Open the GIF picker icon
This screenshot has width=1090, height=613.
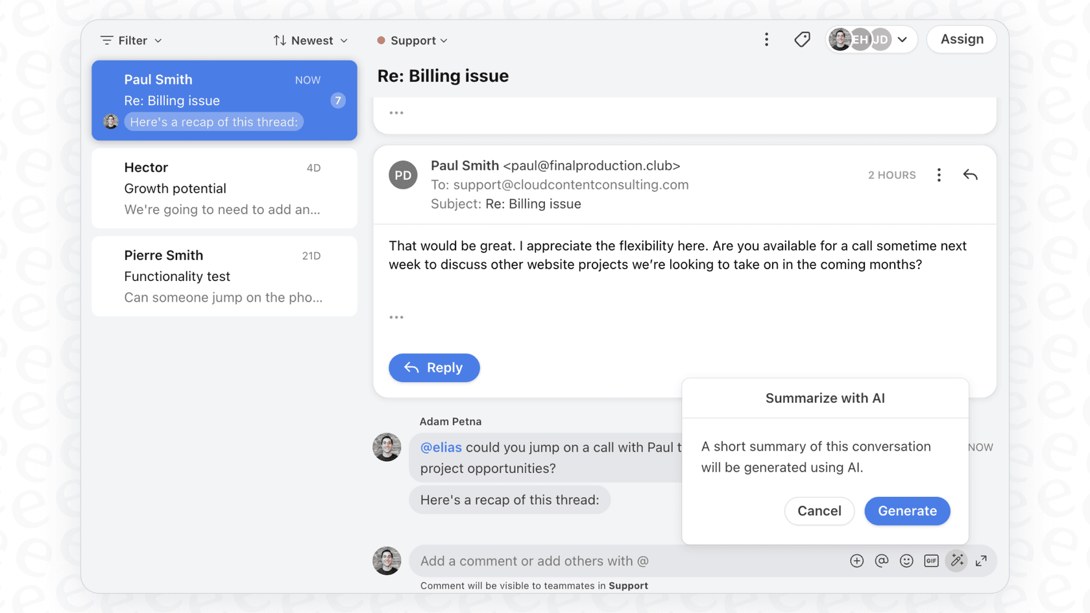pyautogui.click(x=930, y=560)
